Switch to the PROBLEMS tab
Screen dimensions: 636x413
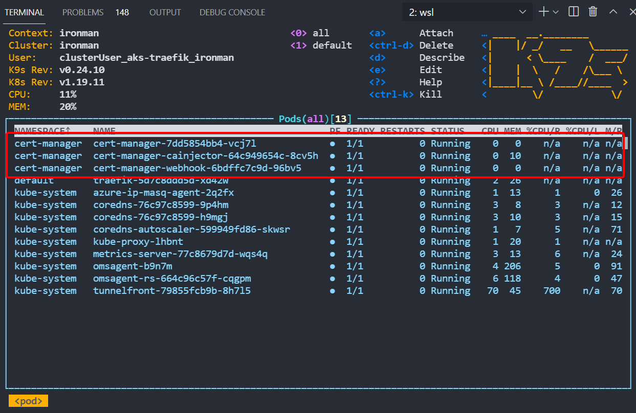click(x=83, y=12)
